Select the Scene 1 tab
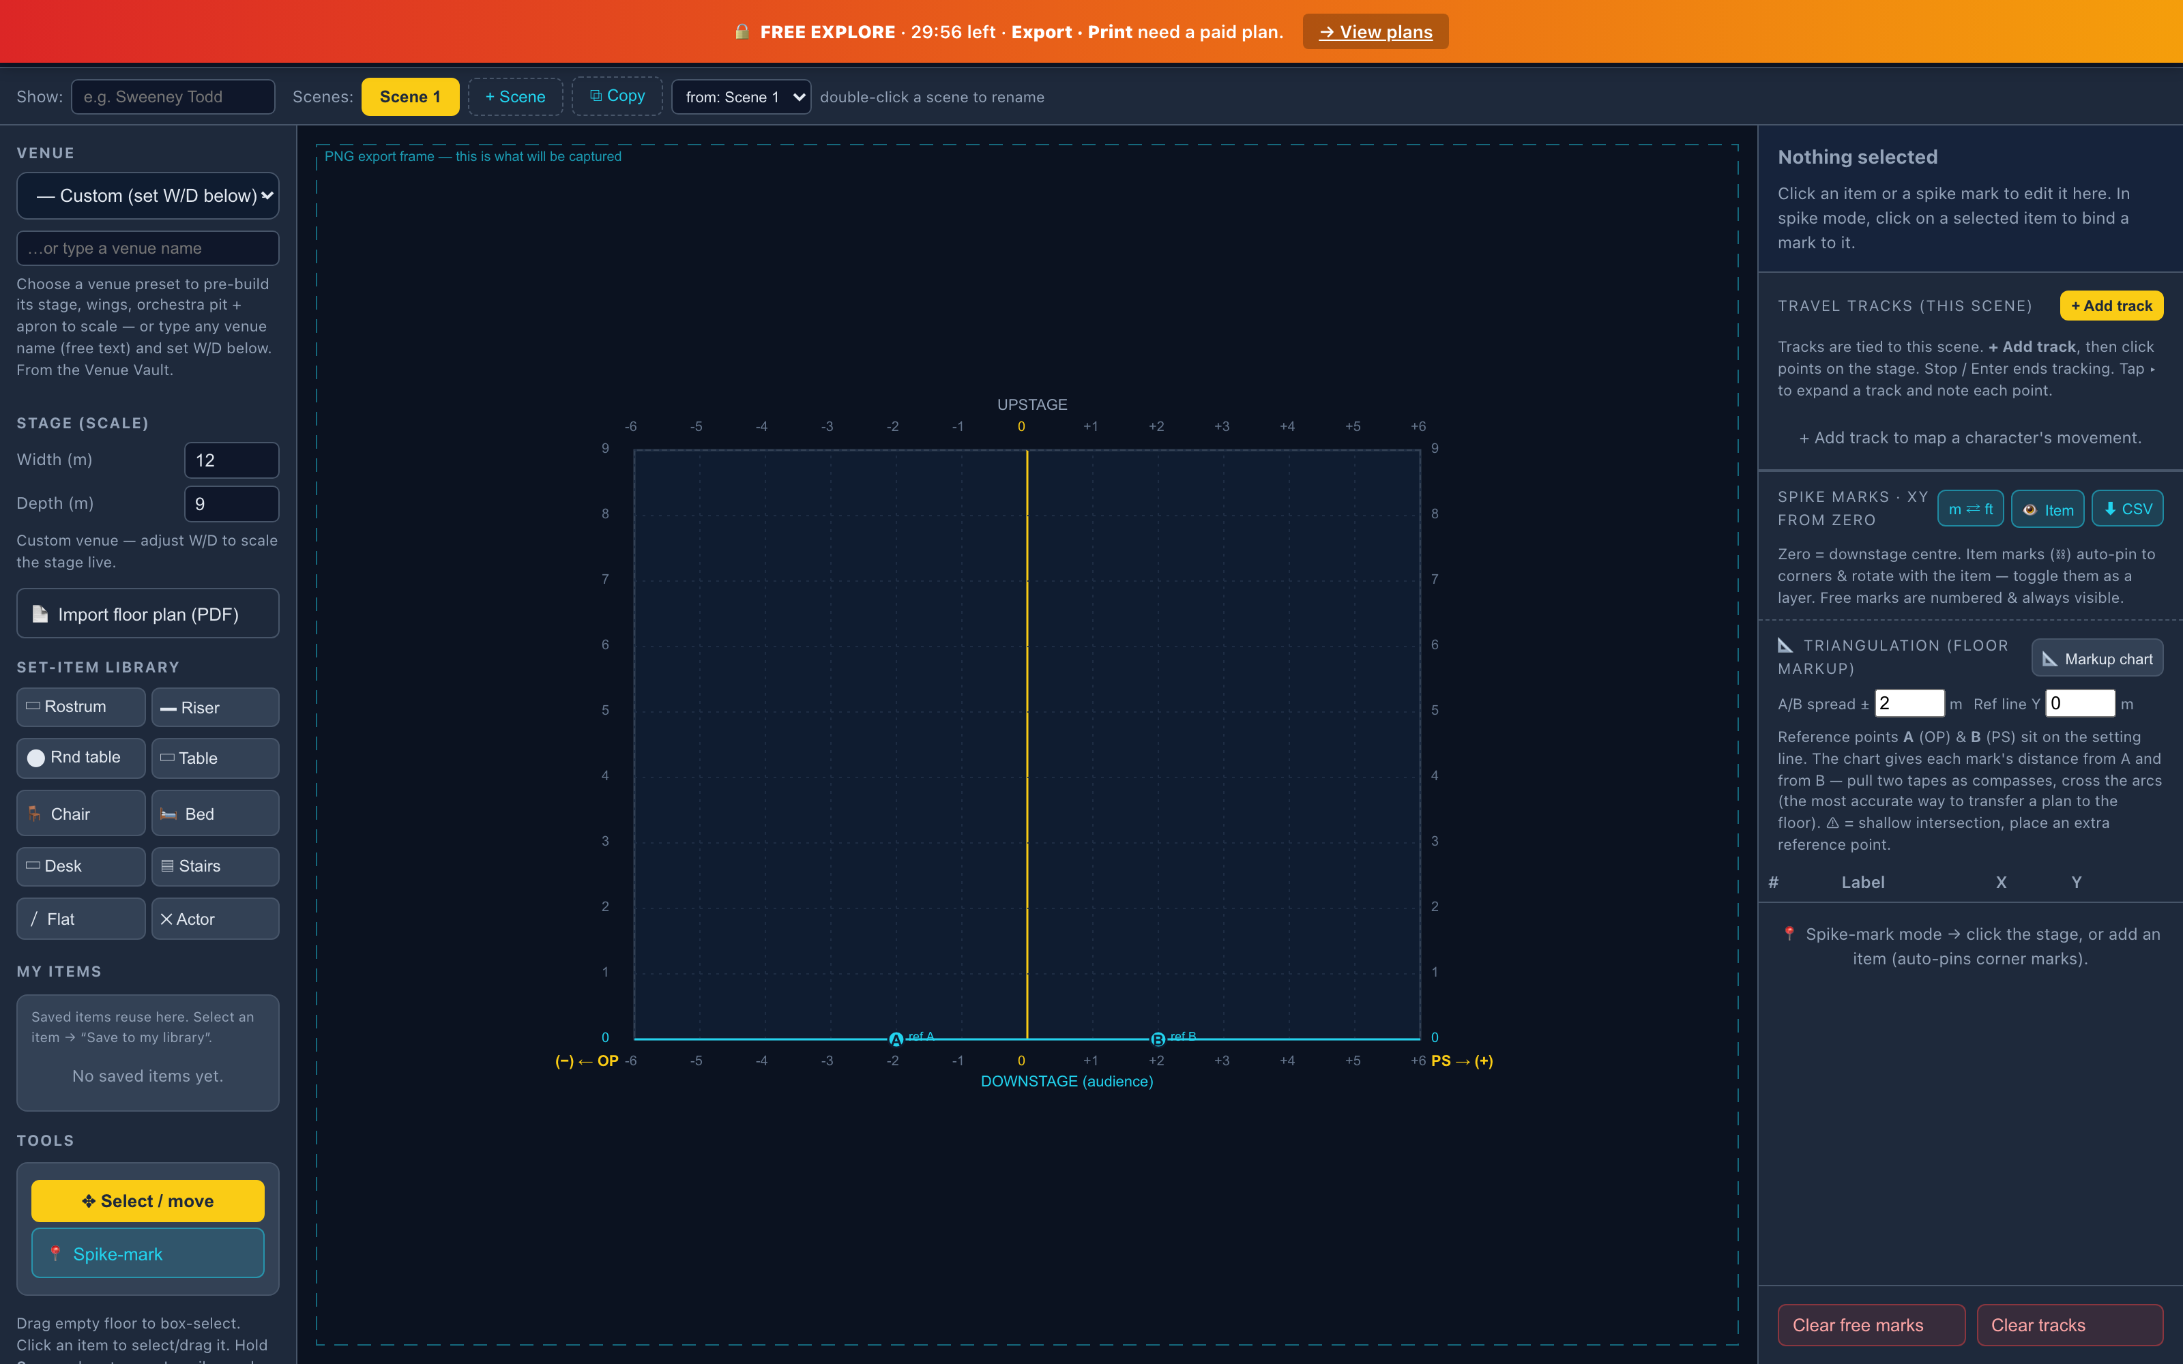Viewport: 2183px width, 1364px height. point(409,97)
